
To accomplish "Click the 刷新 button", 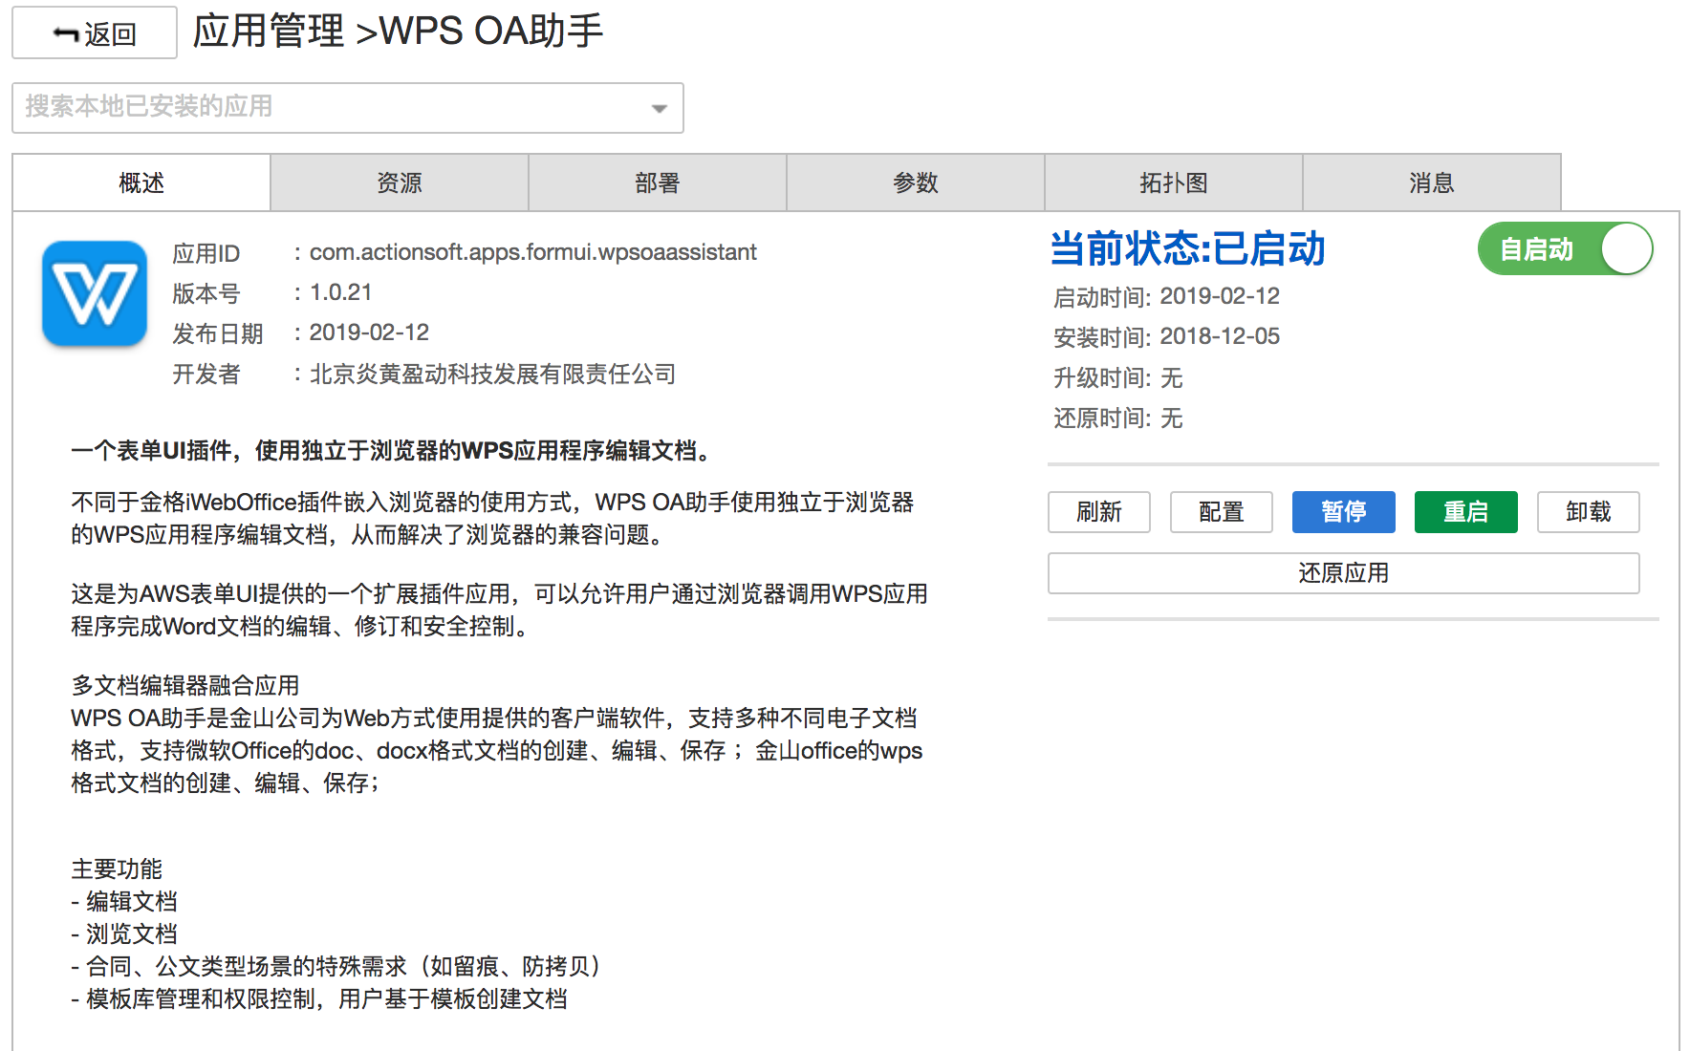I will pyautogui.click(x=1099, y=512).
